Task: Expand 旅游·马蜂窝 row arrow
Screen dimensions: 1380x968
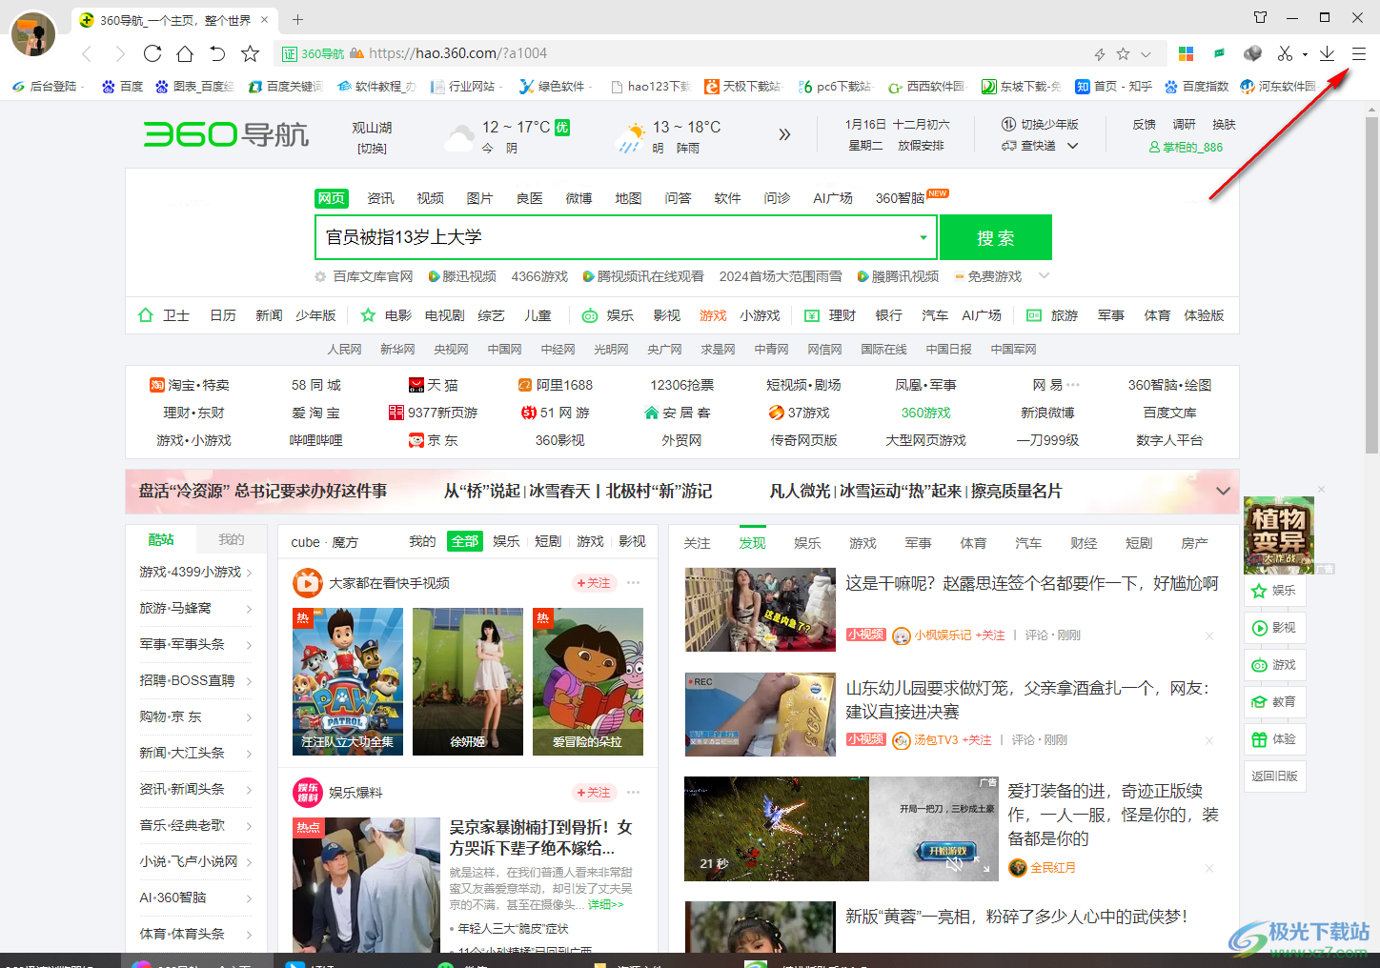Action: pos(249,609)
